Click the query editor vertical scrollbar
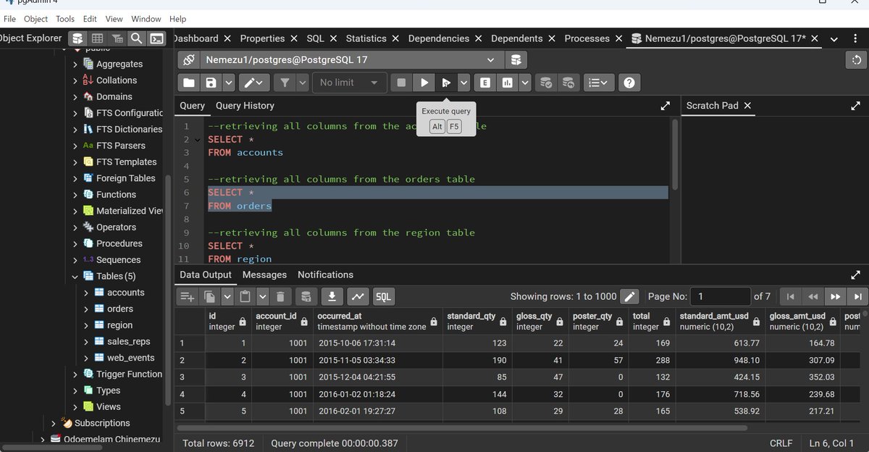This screenshot has height=452, width=869. [x=675, y=154]
